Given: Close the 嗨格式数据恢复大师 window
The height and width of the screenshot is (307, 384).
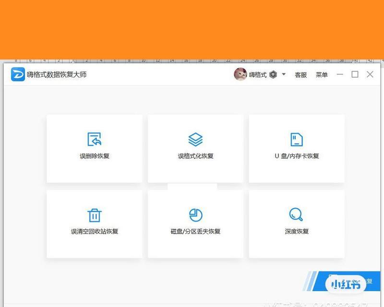Looking at the screenshot, I should (370, 74).
